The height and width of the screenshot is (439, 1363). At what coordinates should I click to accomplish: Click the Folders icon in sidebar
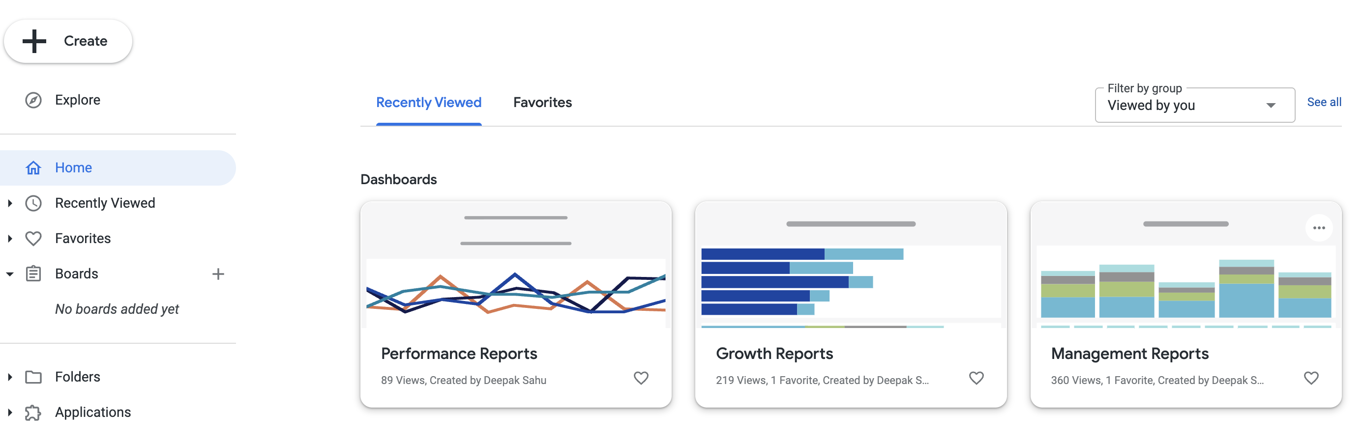pyautogui.click(x=33, y=377)
